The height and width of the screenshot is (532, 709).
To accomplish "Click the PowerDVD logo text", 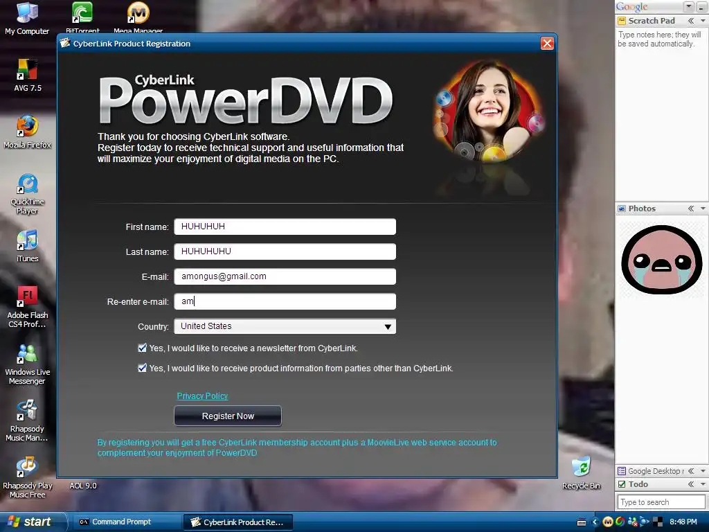I will tap(246, 100).
